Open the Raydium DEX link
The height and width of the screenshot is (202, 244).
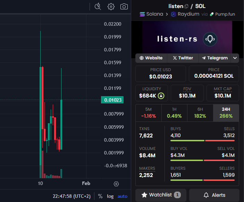coord(185,14)
